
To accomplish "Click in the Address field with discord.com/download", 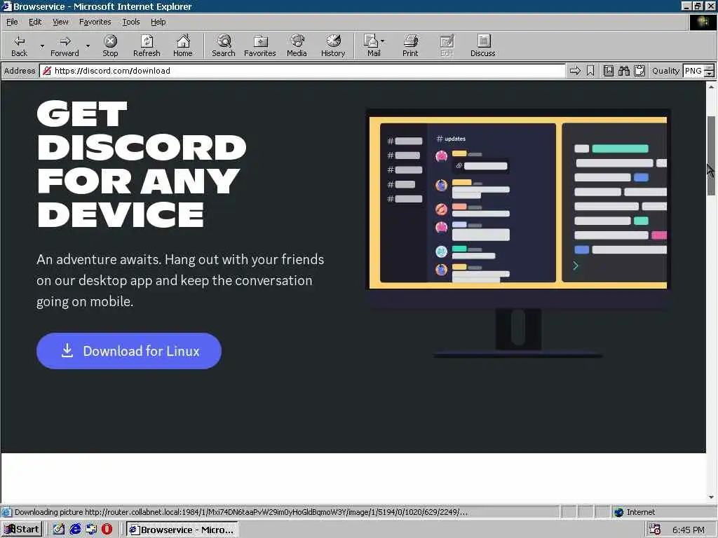I will pyautogui.click(x=302, y=71).
